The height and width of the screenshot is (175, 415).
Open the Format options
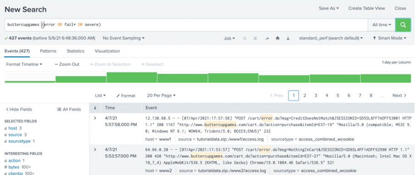[126, 96]
